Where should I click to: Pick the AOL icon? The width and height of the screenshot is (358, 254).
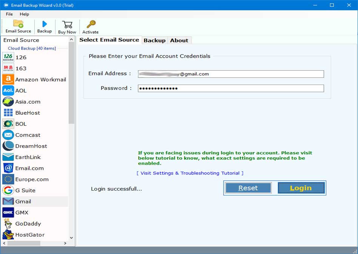coord(8,91)
